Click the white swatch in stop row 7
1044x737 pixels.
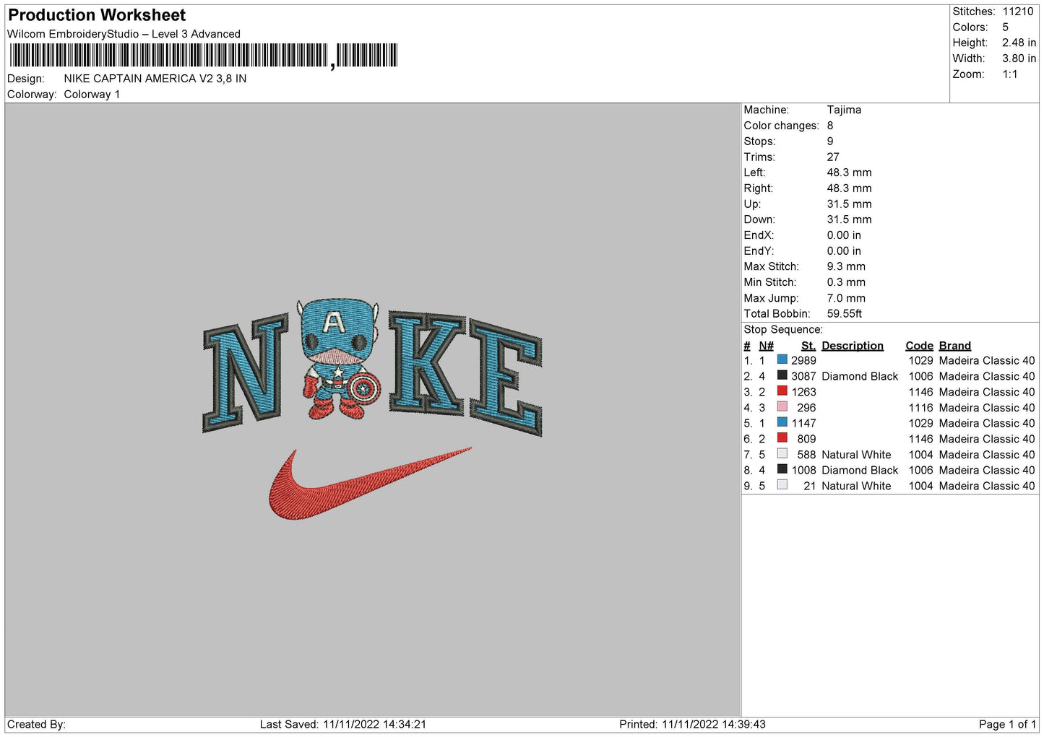(x=782, y=453)
